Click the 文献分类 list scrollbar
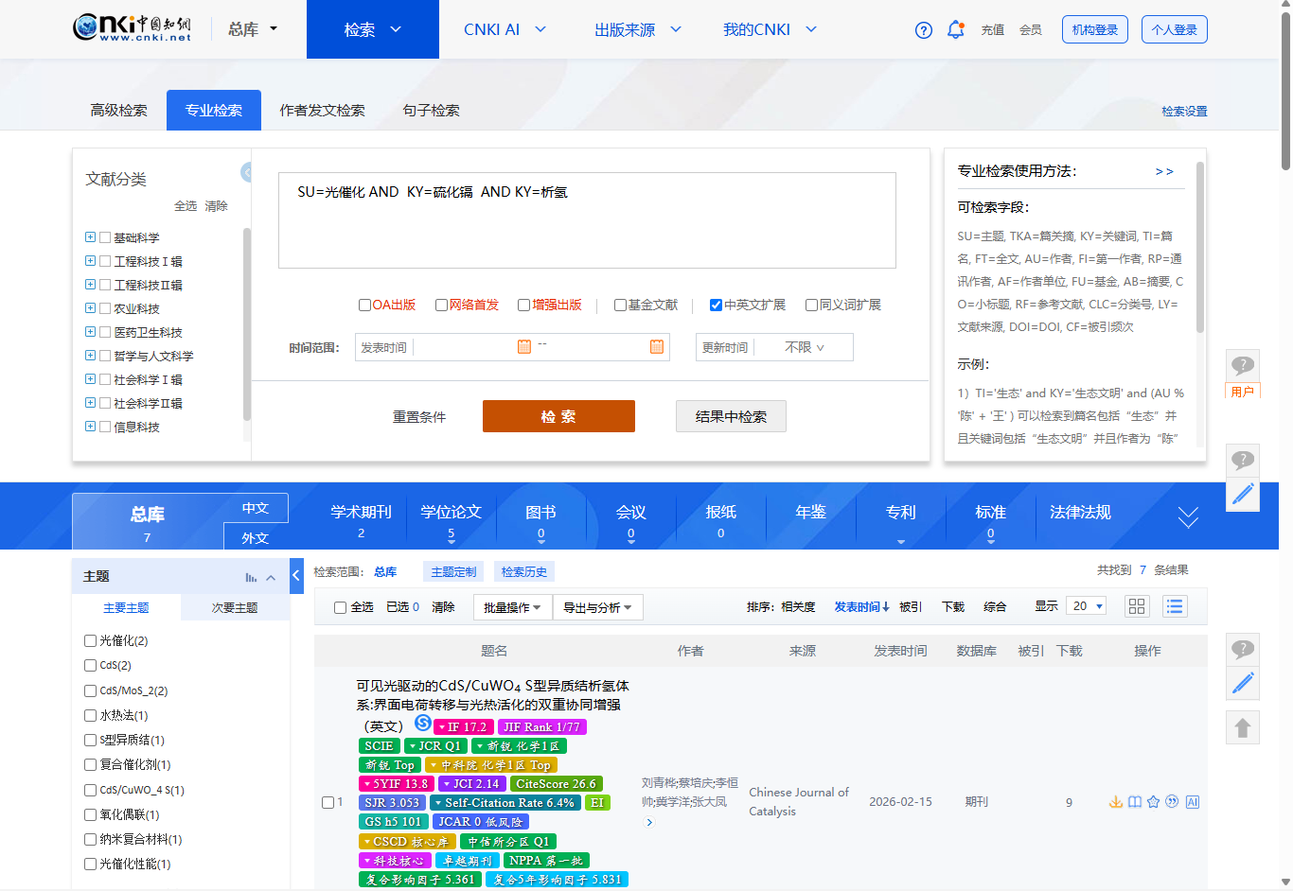The height and width of the screenshot is (891, 1293). tap(247, 324)
